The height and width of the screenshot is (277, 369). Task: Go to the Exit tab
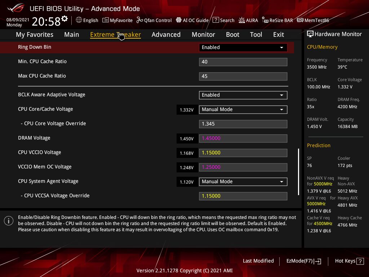coord(279,34)
